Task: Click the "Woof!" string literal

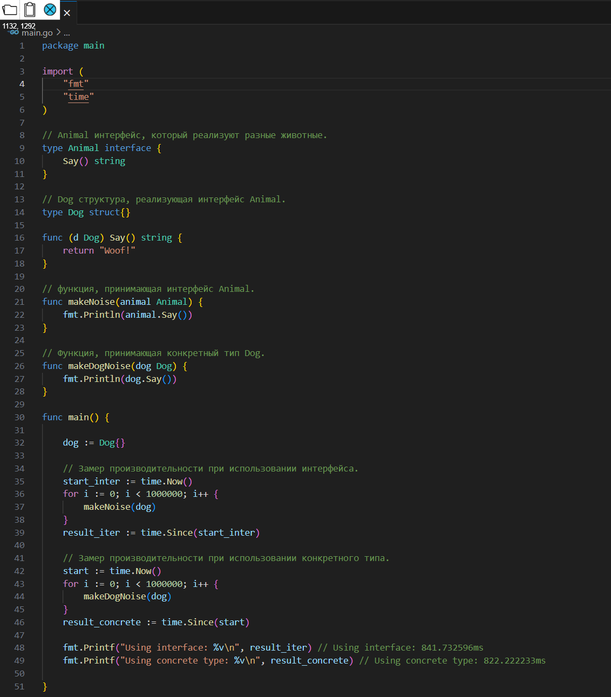Action: 117,250
